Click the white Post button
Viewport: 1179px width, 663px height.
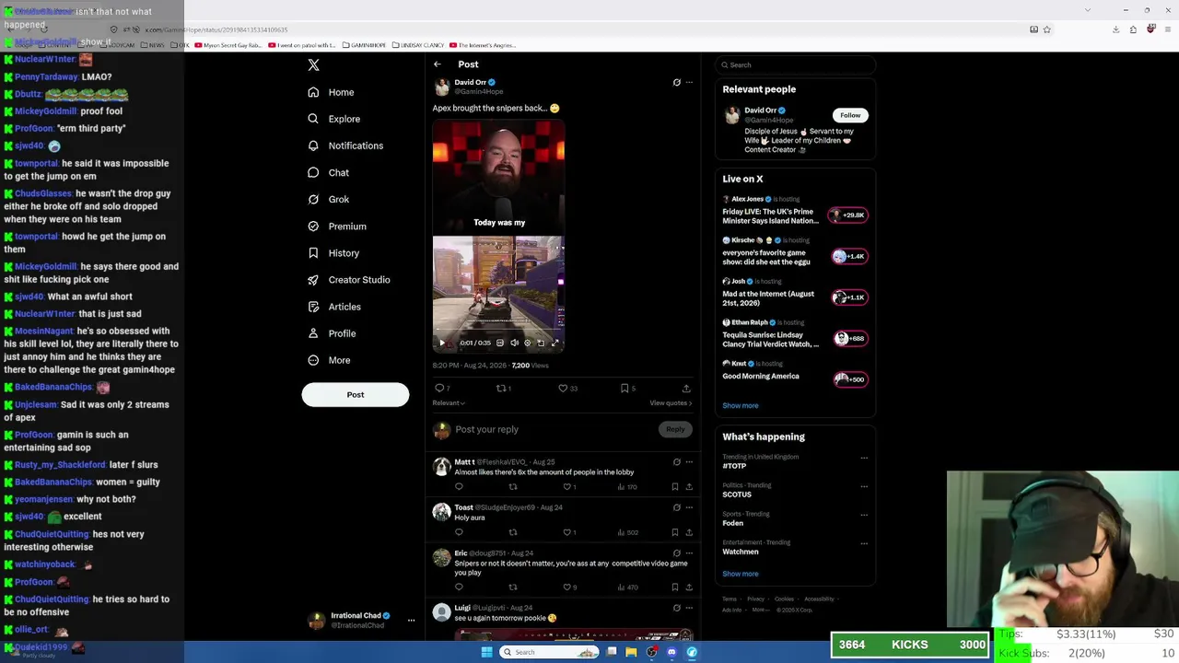pos(356,394)
